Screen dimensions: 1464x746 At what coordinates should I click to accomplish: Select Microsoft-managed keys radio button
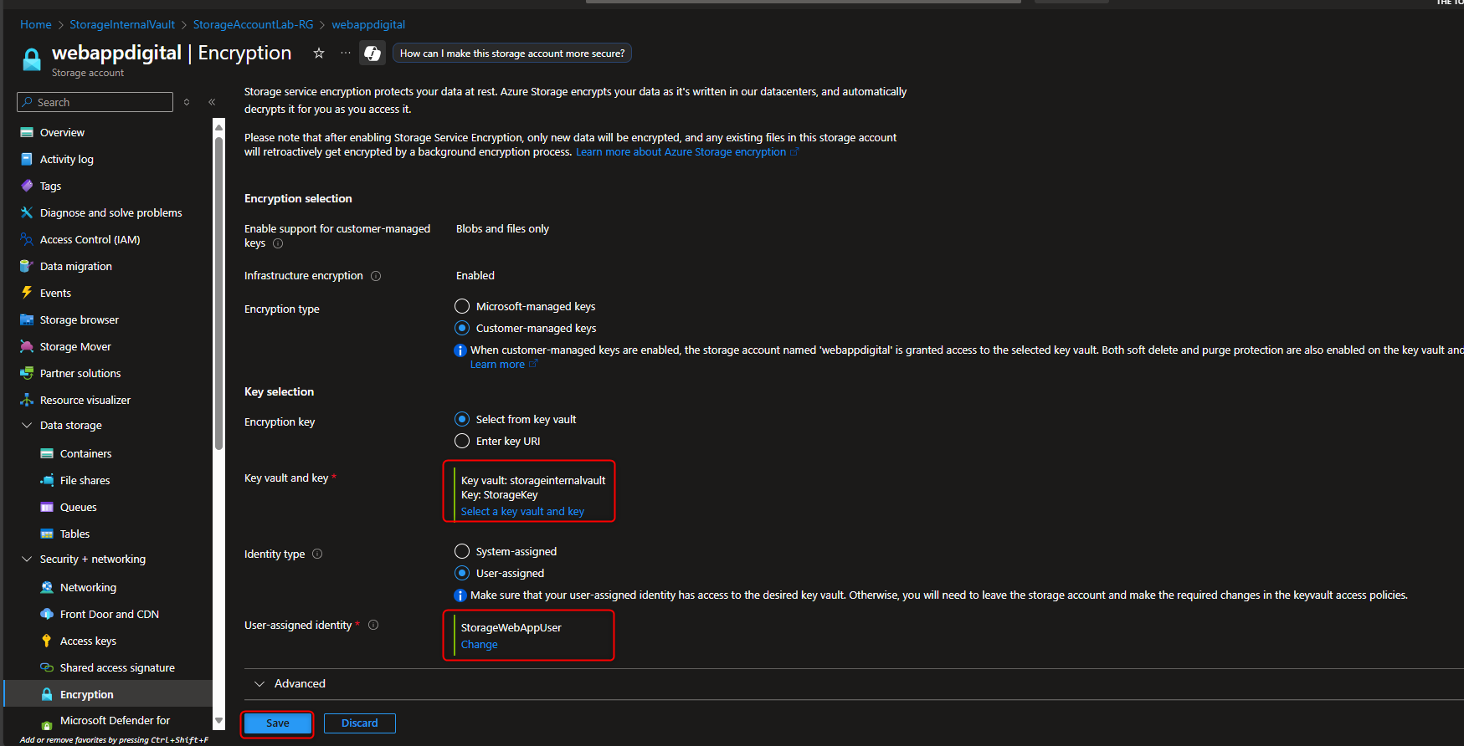[462, 306]
